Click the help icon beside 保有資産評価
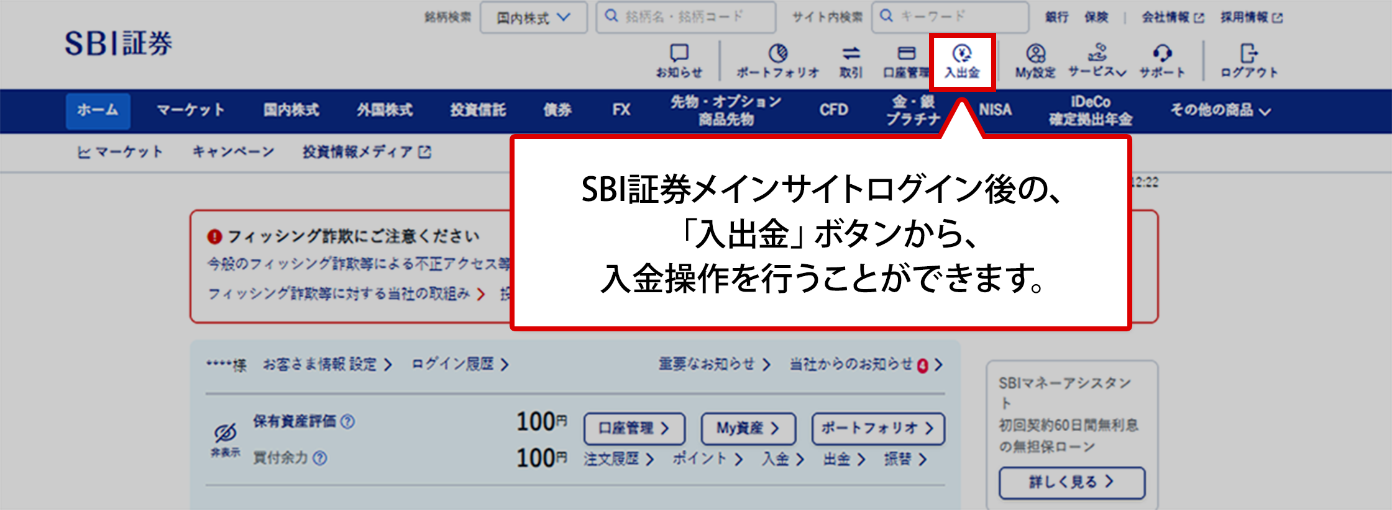The height and width of the screenshot is (510, 1392). pyautogui.click(x=348, y=422)
